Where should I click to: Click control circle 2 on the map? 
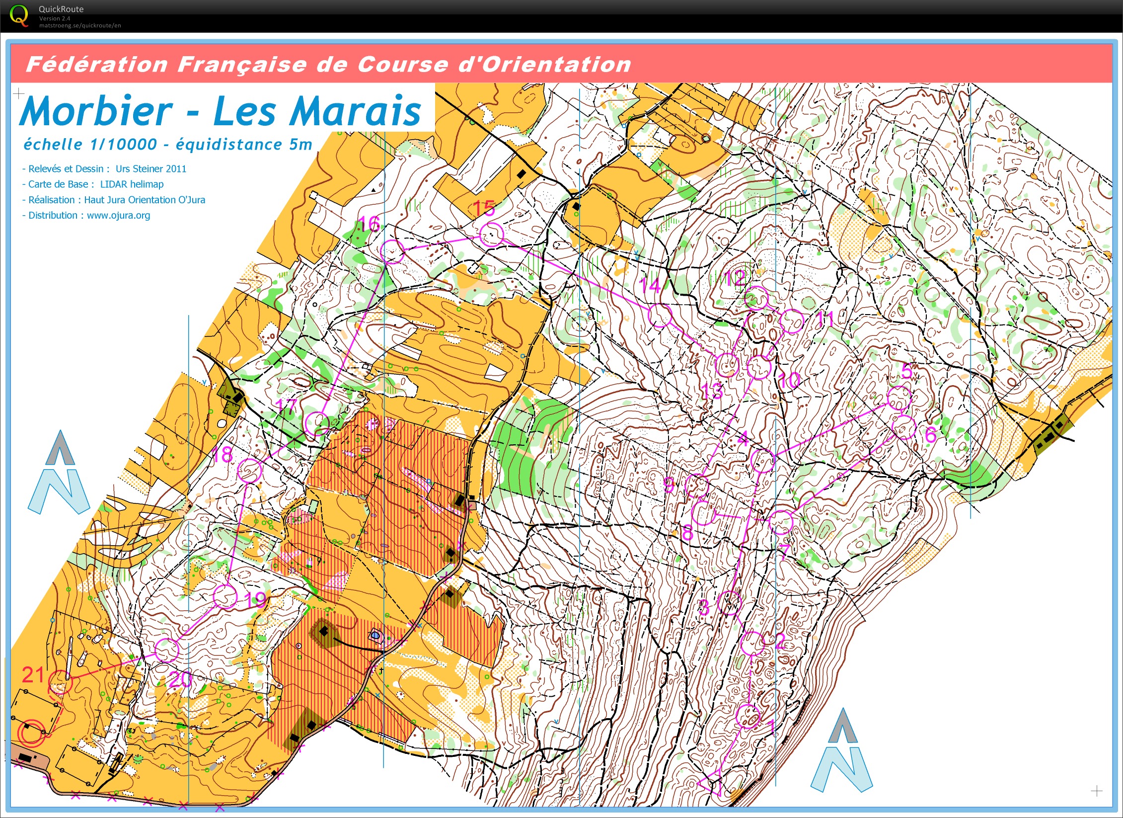pyautogui.click(x=752, y=644)
